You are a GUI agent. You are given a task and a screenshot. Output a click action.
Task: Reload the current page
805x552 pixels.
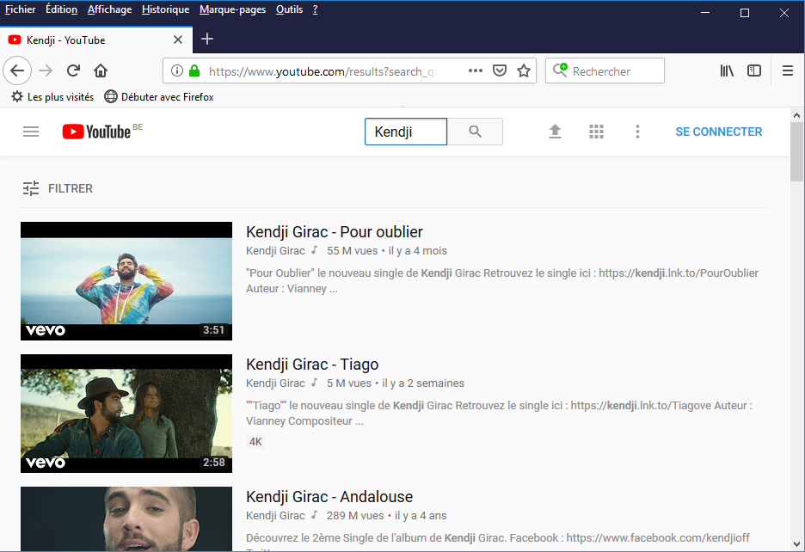coord(73,71)
